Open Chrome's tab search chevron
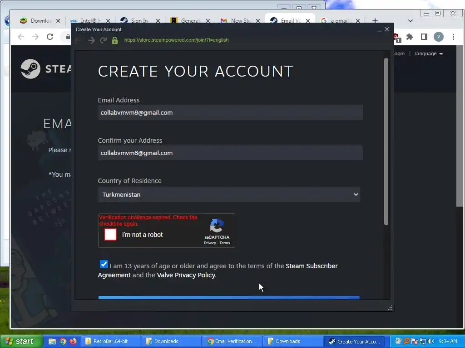 pos(411,21)
